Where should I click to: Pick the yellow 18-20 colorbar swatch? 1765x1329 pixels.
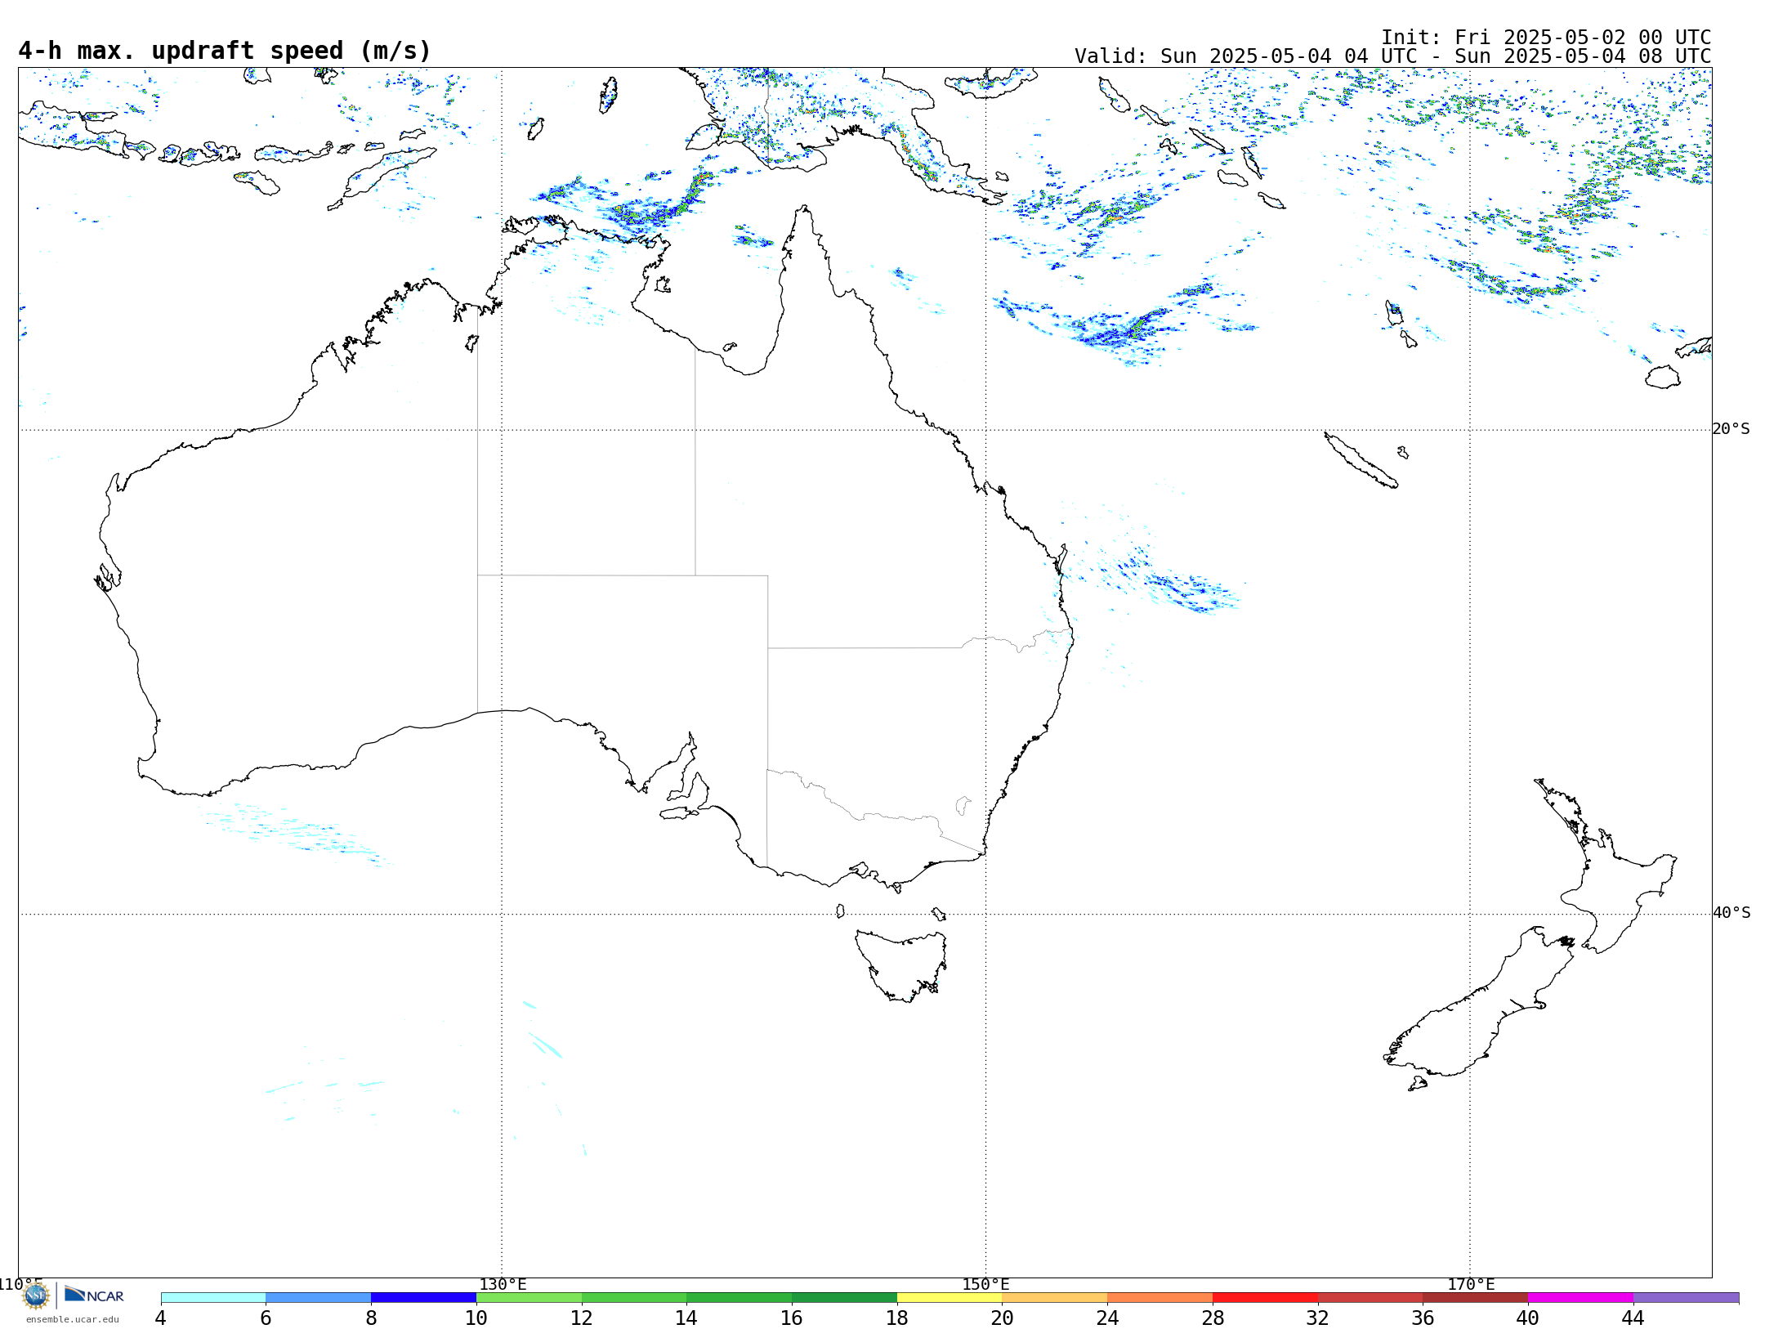(x=950, y=1298)
